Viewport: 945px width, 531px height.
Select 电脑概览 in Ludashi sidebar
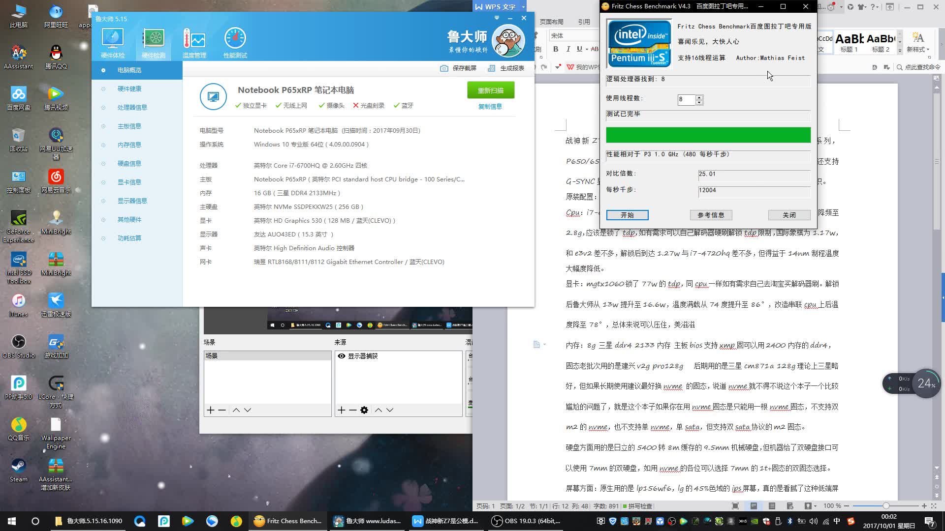point(137,70)
